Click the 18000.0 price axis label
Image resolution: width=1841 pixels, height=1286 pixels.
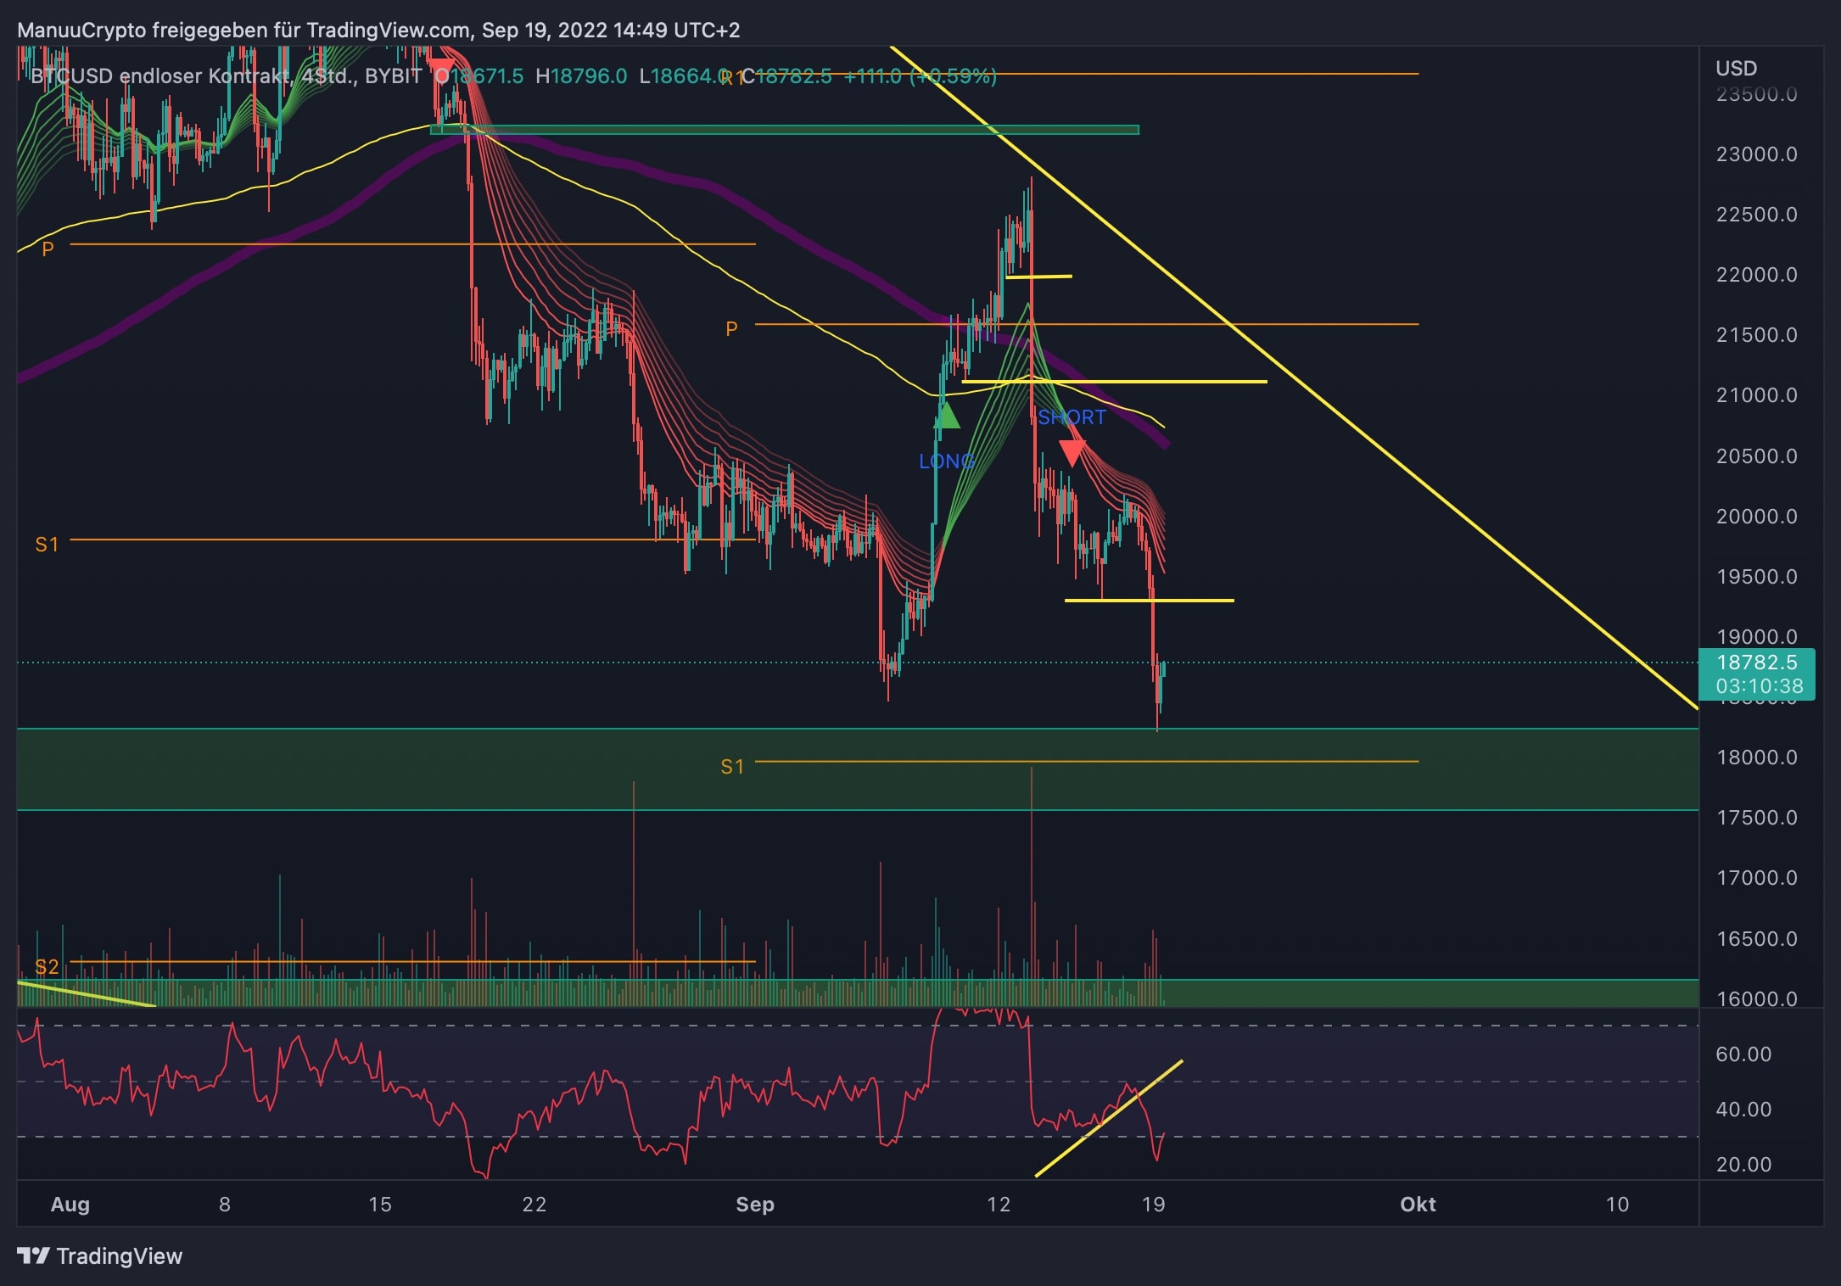point(1756,758)
